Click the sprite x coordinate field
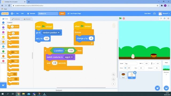The image size is (171, 96). point(146,63)
